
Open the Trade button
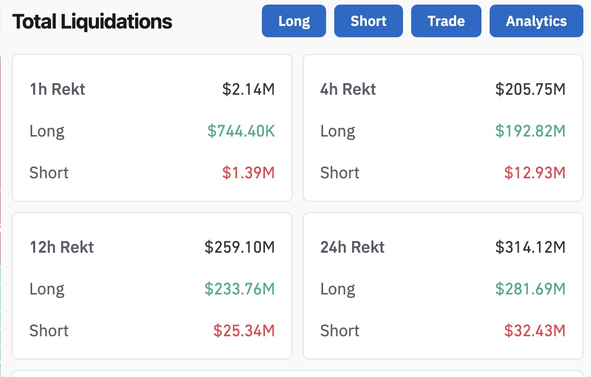(446, 21)
